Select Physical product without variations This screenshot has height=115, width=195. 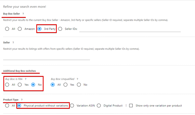coord(20,105)
